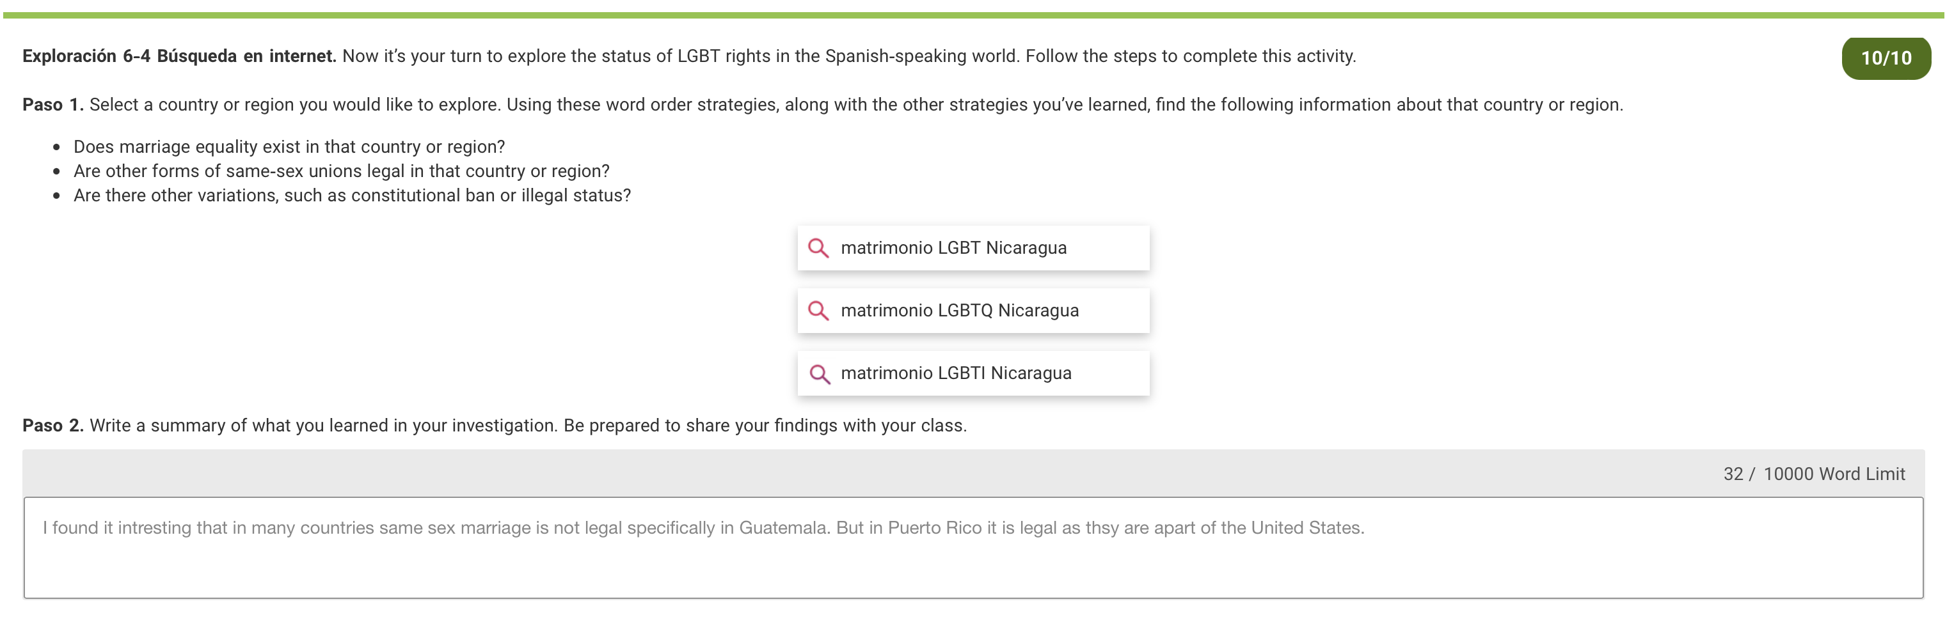Click the "Now it's your turn" instruction sentence
The width and height of the screenshot is (1954, 620).
point(848,56)
